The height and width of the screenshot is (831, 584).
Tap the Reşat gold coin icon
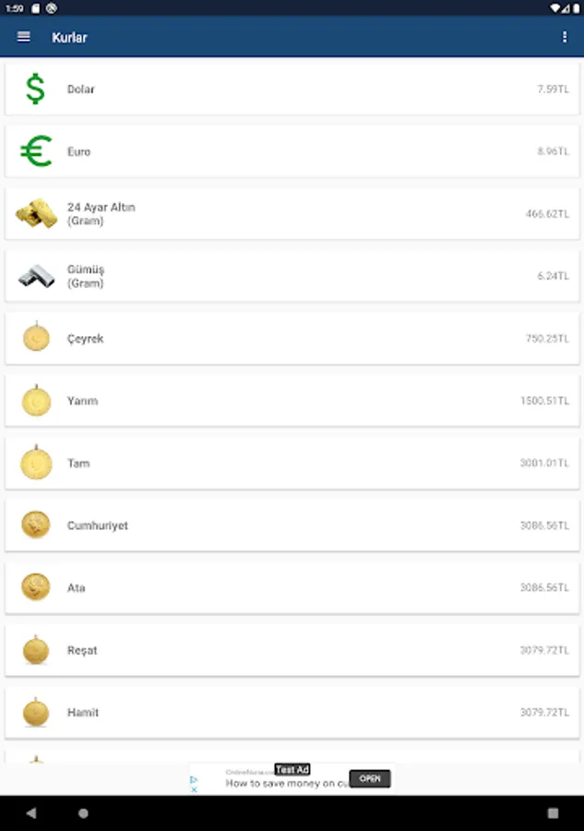coord(36,649)
